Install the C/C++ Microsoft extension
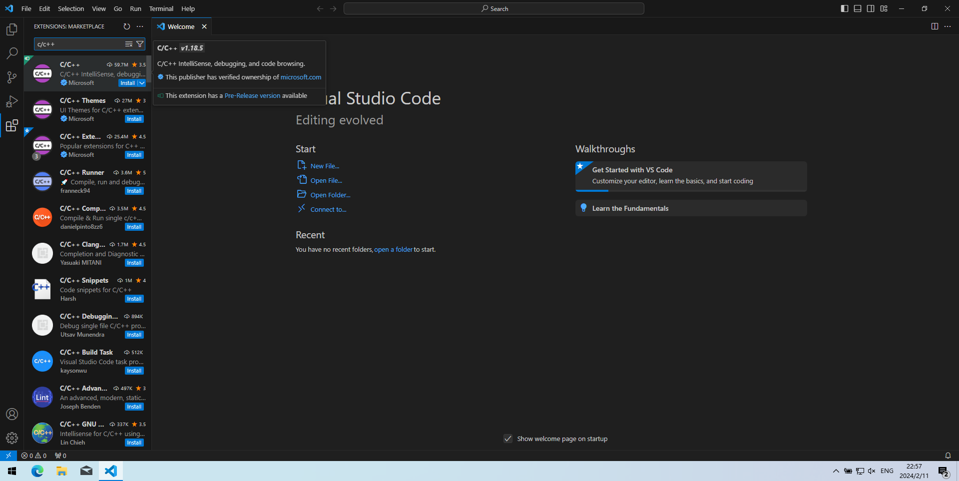 127,83
